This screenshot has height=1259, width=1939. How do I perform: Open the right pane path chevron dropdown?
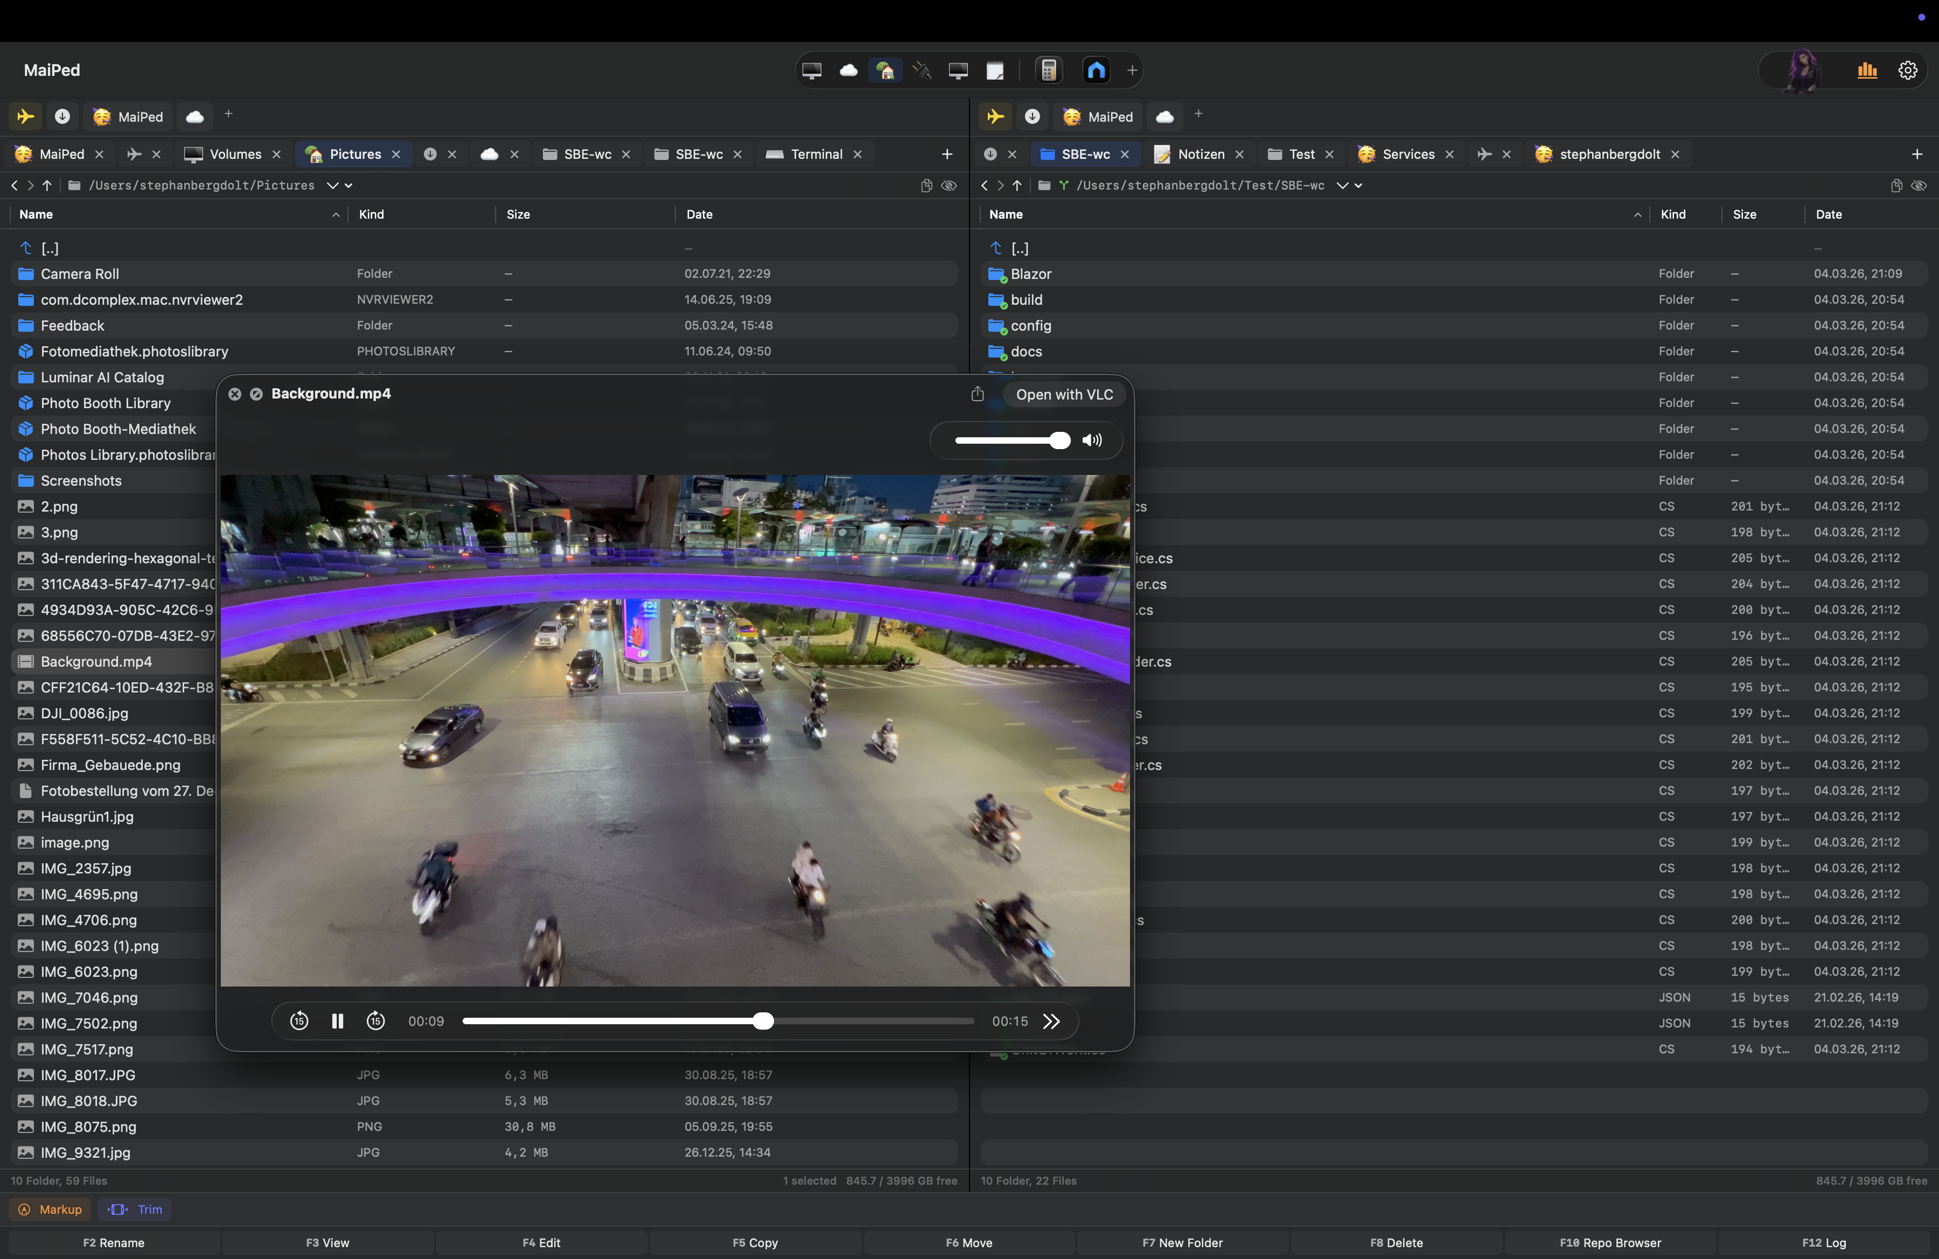(x=1343, y=186)
